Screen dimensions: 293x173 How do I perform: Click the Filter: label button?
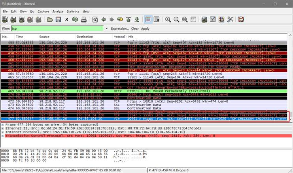(6, 28)
